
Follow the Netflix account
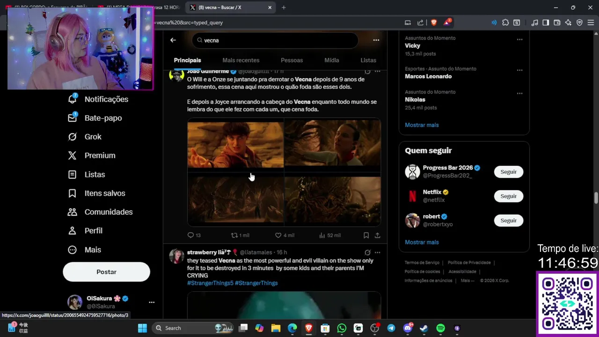[508, 196]
